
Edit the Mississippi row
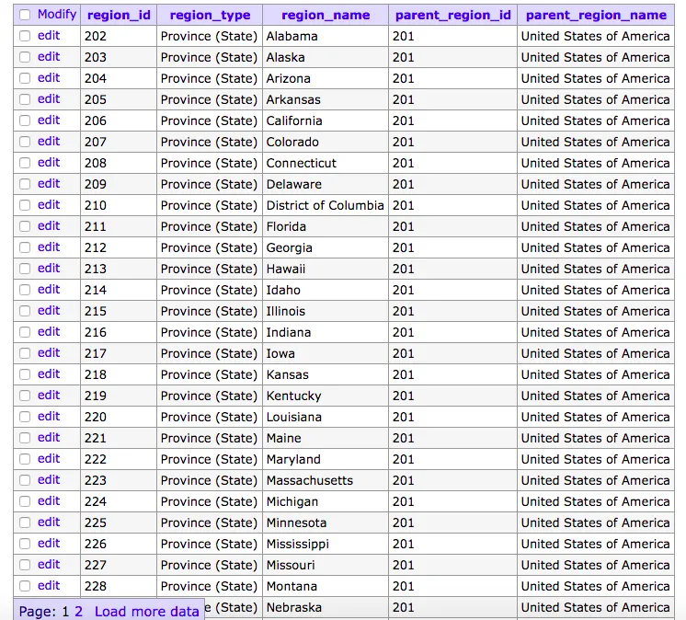coord(49,543)
